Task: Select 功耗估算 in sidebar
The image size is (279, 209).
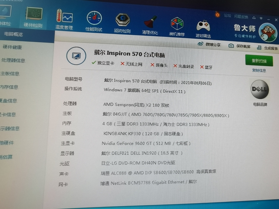Action: coord(6,157)
